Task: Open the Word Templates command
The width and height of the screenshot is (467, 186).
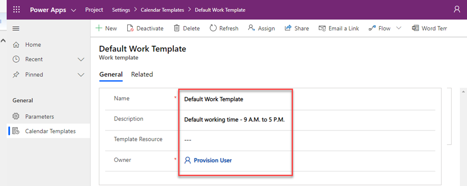Action: click(x=430, y=28)
